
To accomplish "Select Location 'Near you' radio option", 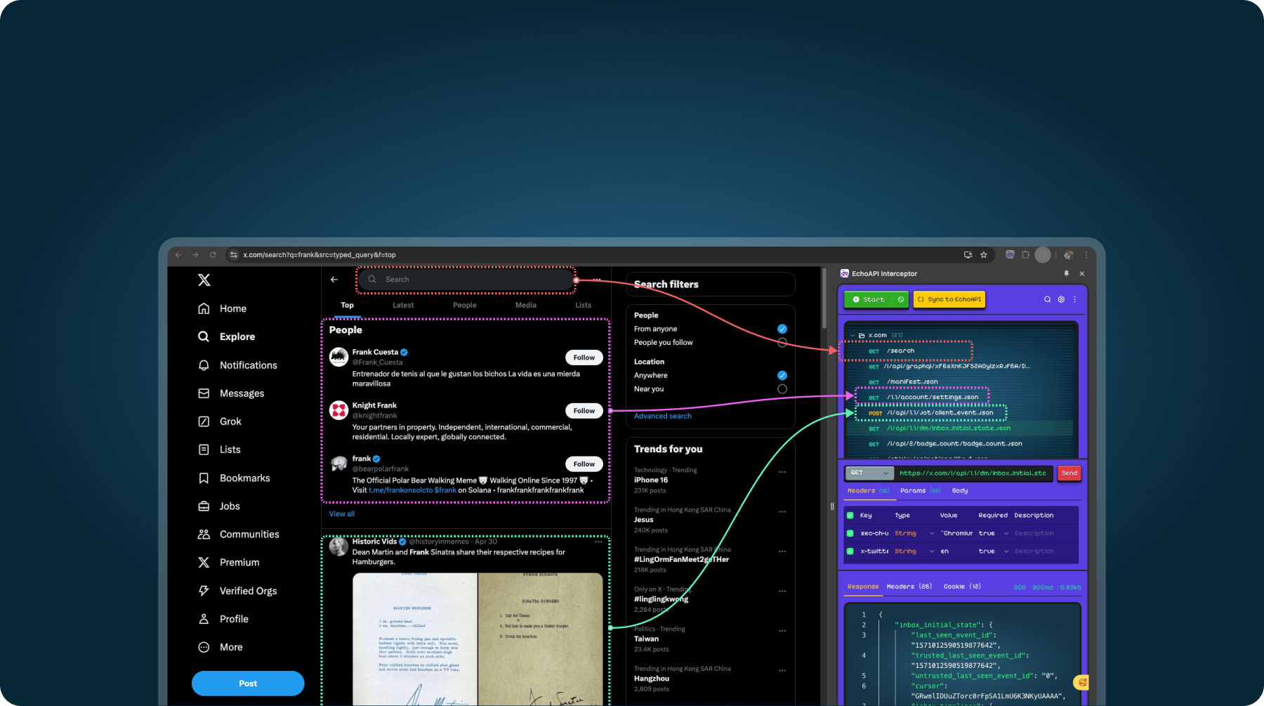I will (782, 389).
